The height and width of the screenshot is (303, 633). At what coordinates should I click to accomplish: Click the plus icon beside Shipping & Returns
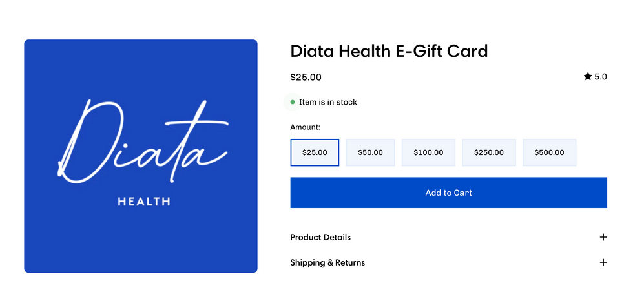point(603,262)
